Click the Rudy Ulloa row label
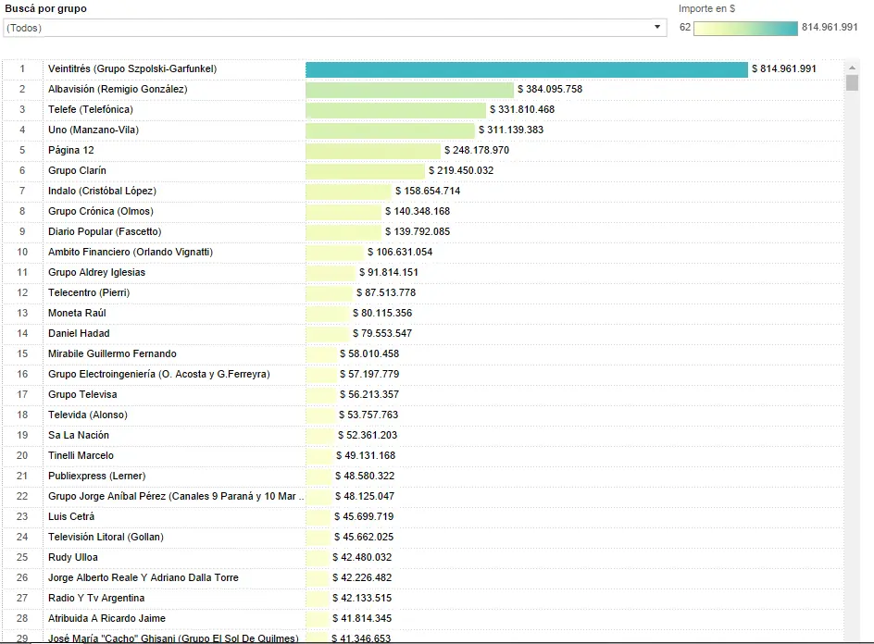The image size is (874, 644). tap(73, 558)
